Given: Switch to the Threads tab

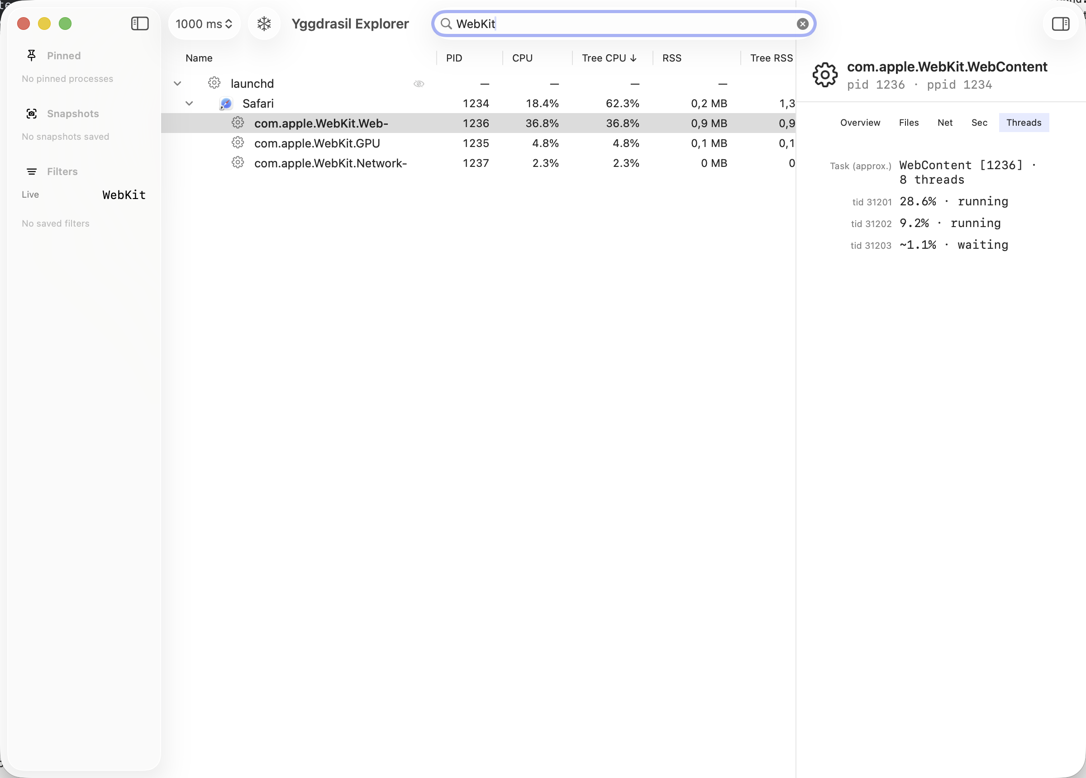Looking at the screenshot, I should pyautogui.click(x=1024, y=123).
